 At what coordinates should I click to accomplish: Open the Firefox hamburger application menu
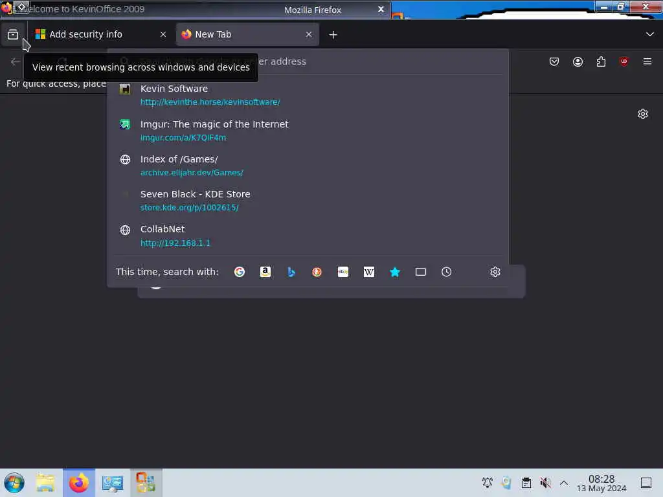point(647,61)
